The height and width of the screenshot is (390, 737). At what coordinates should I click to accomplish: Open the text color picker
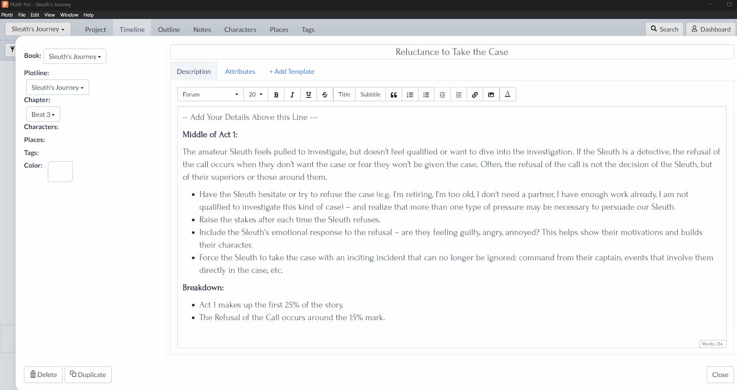507,95
